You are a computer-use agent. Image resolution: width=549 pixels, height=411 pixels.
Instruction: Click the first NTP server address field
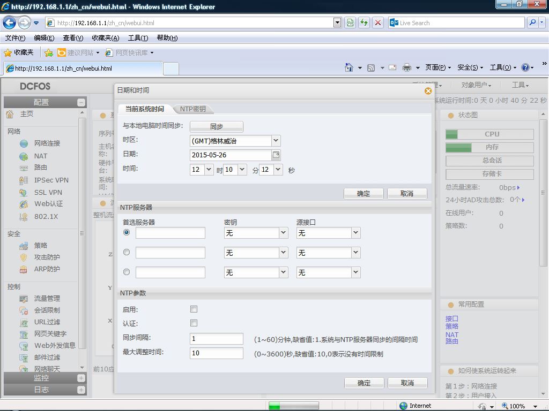click(x=170, y=233)
